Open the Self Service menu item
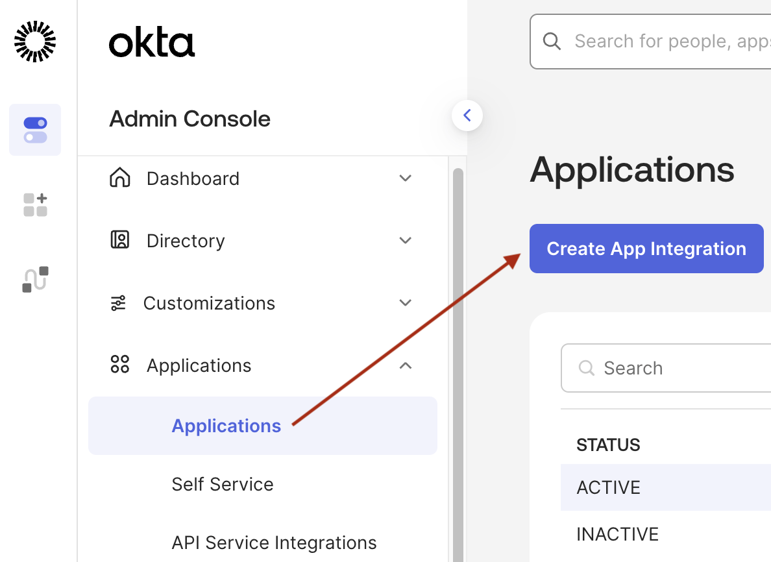 click(x=222, y=484)
